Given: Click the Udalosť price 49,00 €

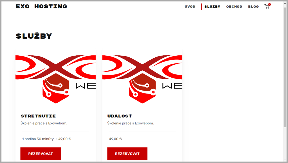Looking at the screenshot, I should point(115,139).
